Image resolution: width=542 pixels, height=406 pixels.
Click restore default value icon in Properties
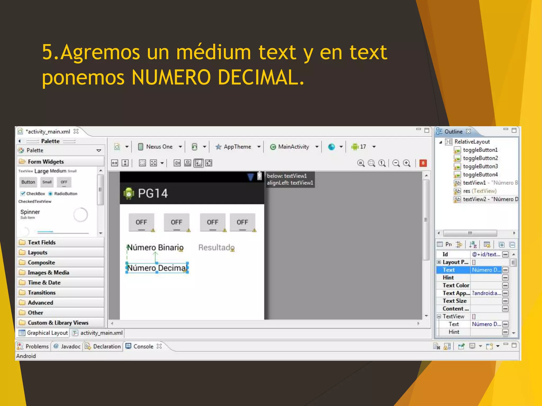pos(487,244)
